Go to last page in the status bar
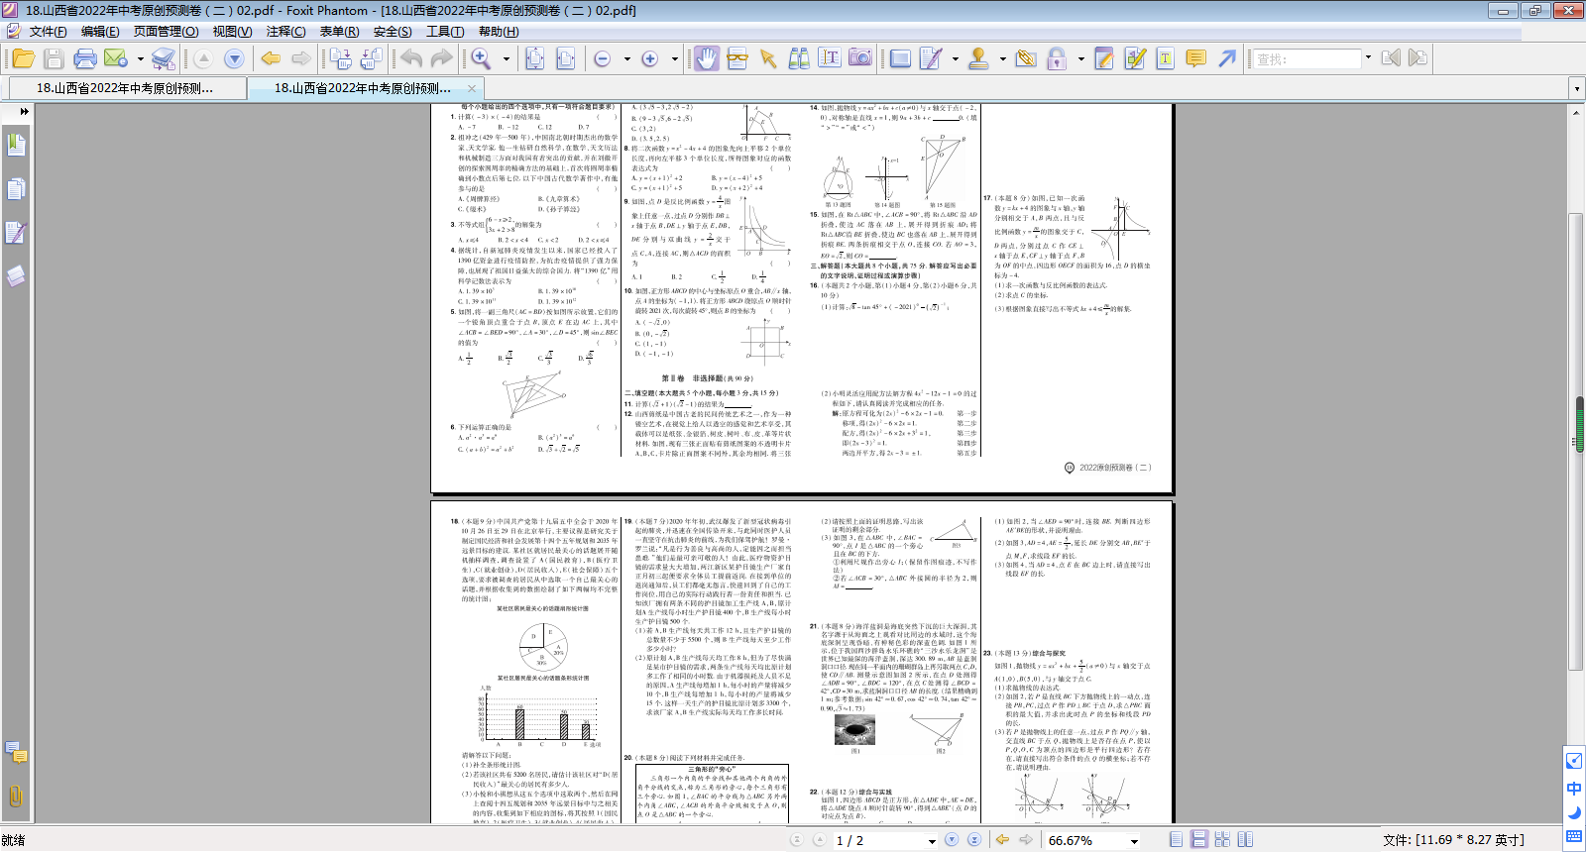The width and height of the screenshot is (1586, 852). pos(973,839)
